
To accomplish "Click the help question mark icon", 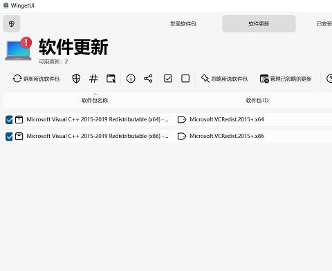I will [329, 79].
